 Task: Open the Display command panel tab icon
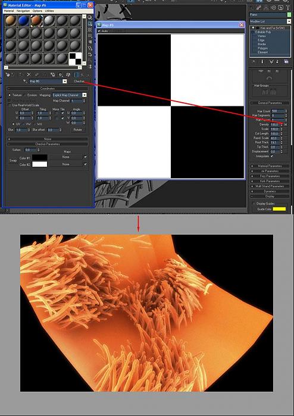coord(281,7)
